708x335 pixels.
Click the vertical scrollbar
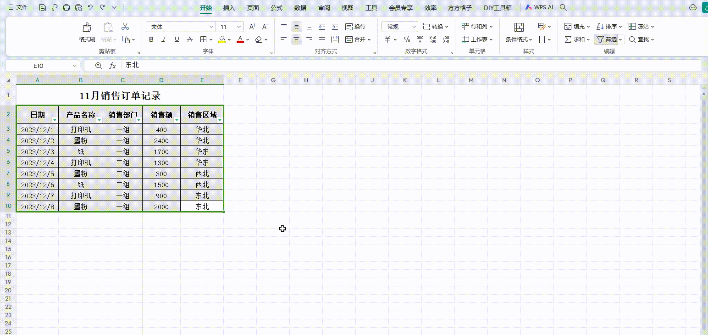[704, 214]
